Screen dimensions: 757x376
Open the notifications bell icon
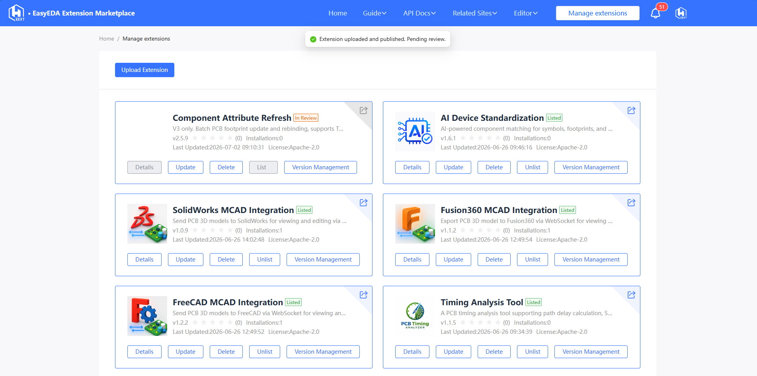point(655,13)
